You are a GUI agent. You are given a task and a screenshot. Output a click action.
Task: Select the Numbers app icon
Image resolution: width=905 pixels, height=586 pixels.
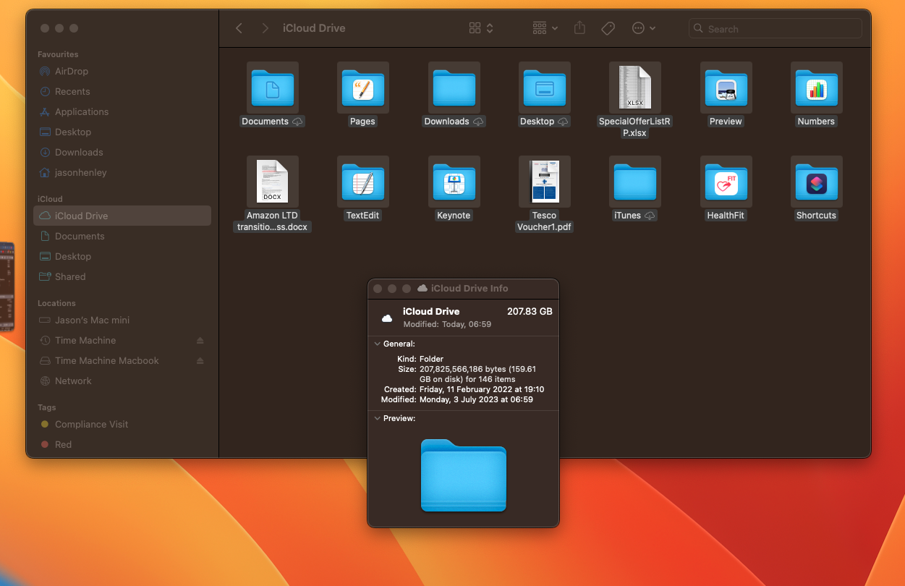[x=816, y=88]
